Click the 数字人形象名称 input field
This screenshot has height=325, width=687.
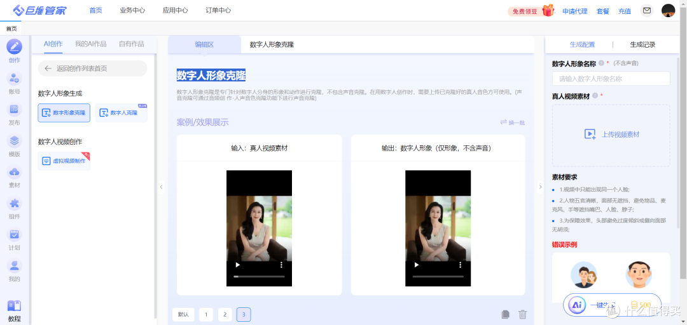coord(611,79)
